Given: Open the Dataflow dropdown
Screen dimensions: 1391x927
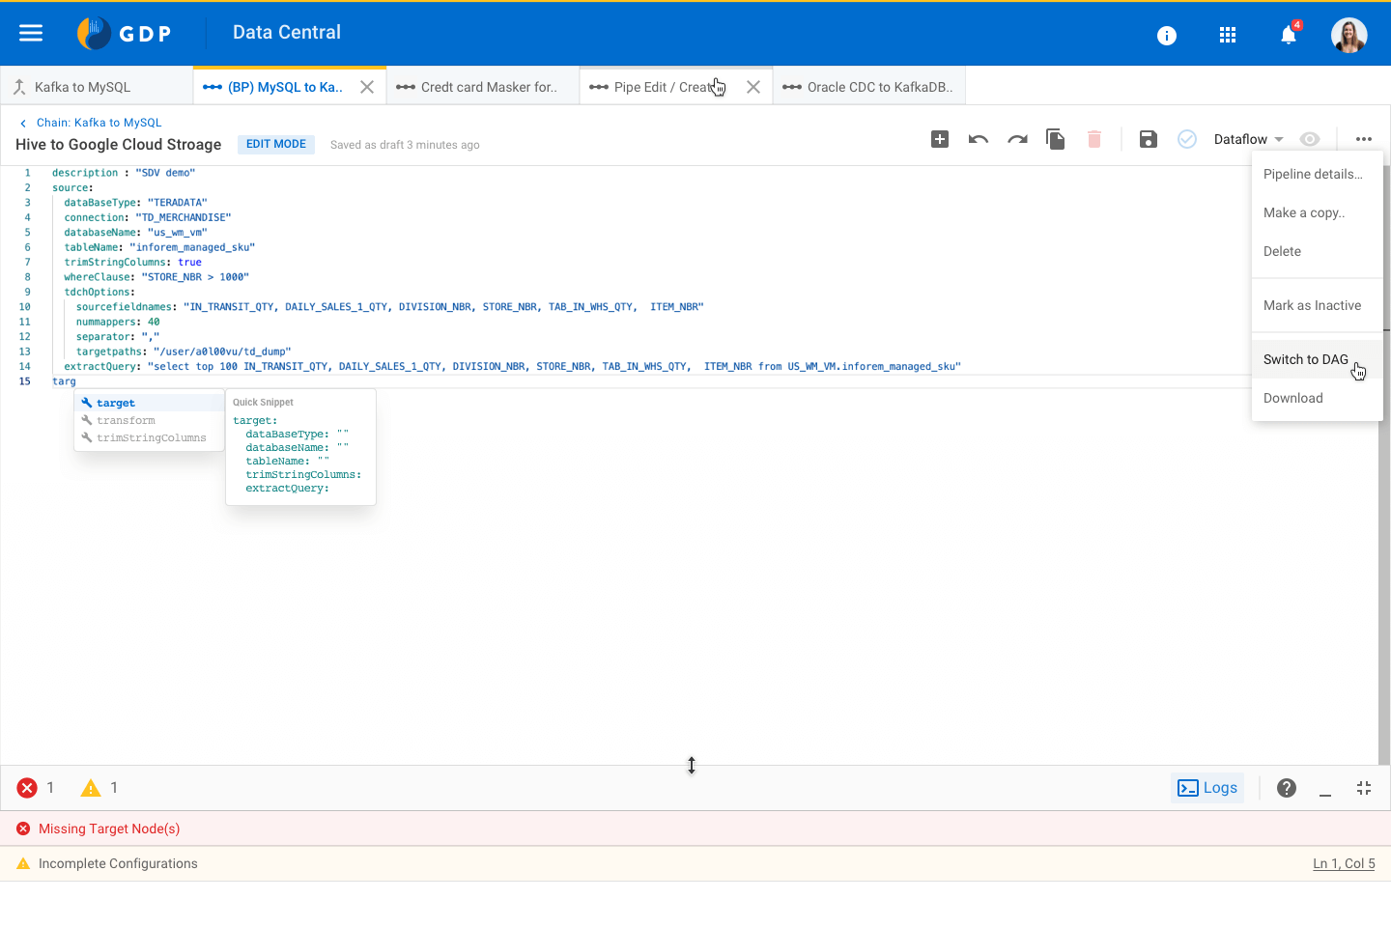Looking at the screenshot, I should (x=1247, y=139).
